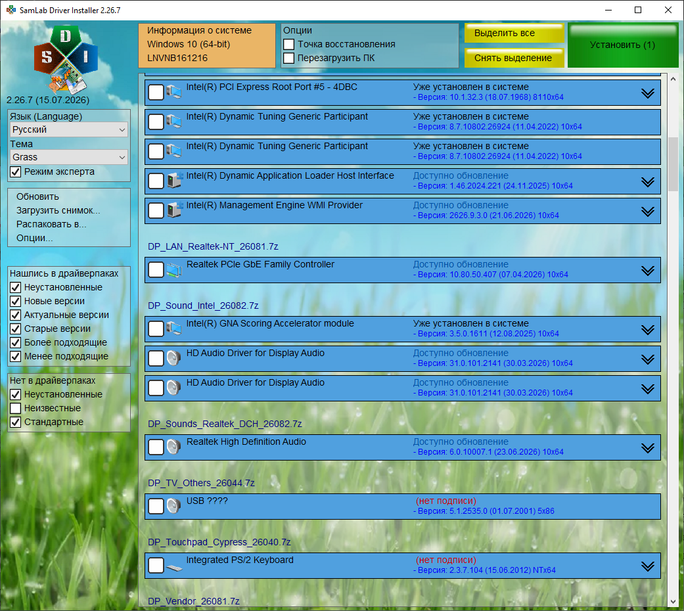Expand GNA Scoring Accelerator module details
Image resolution: width=684 pixels, height=611 pixels.
click(x=648, y=329)
